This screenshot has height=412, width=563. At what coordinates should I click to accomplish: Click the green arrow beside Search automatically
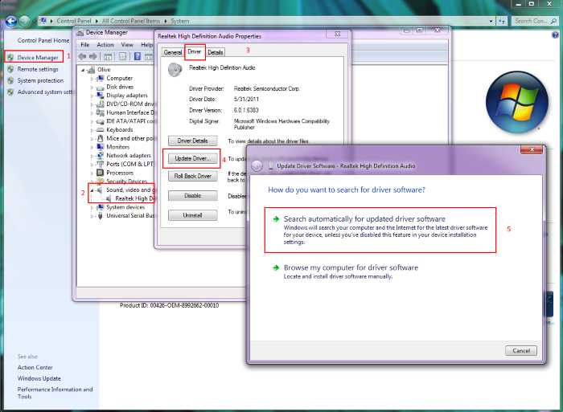point(276,219)
